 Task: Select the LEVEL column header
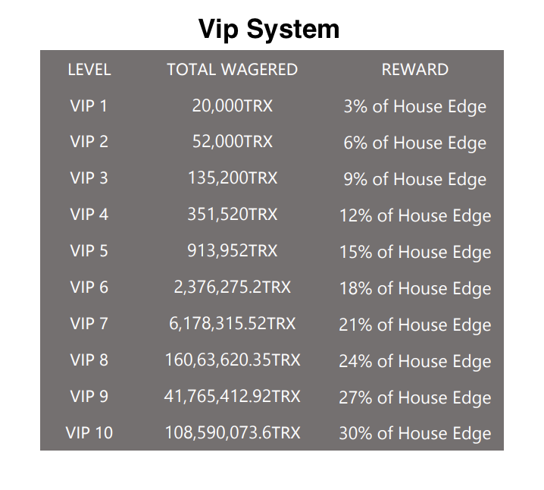89,70
